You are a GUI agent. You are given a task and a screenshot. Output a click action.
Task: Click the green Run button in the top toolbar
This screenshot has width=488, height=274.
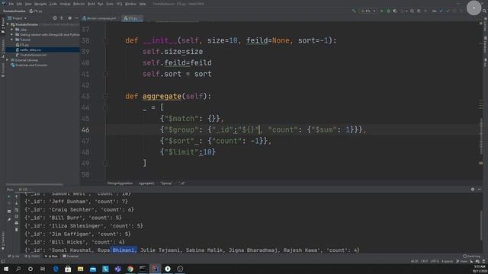[382, 11]
